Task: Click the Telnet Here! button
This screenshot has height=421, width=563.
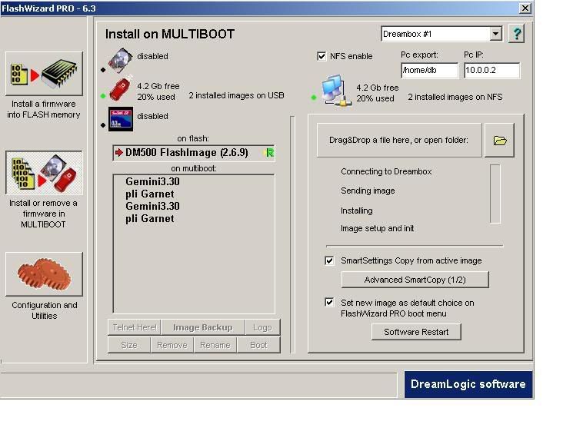Action: tap(135, 327)
